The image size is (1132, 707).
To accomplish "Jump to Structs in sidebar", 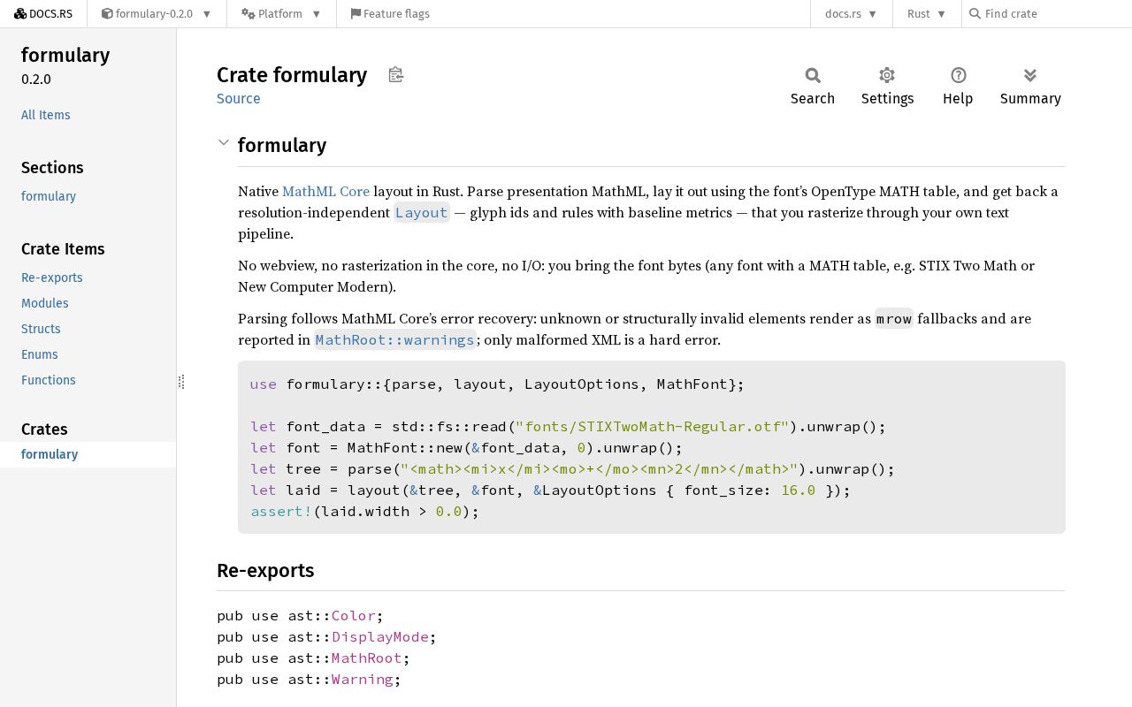I will click(x=41, y=329).
